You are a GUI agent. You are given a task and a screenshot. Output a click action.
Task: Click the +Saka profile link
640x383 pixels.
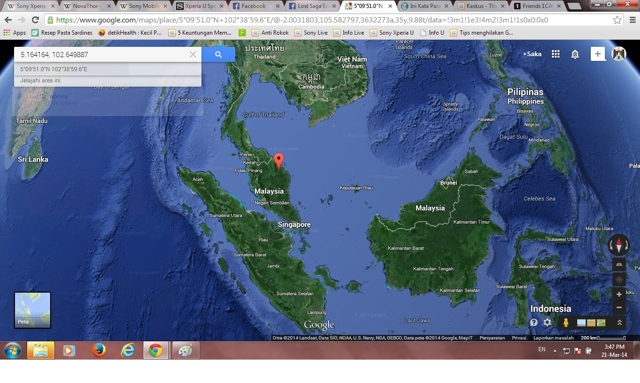[x=532, y=54]
